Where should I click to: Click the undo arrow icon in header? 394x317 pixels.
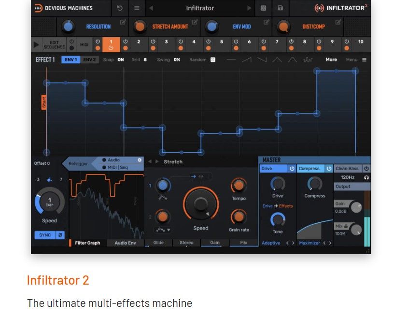(x=120, y=8)
